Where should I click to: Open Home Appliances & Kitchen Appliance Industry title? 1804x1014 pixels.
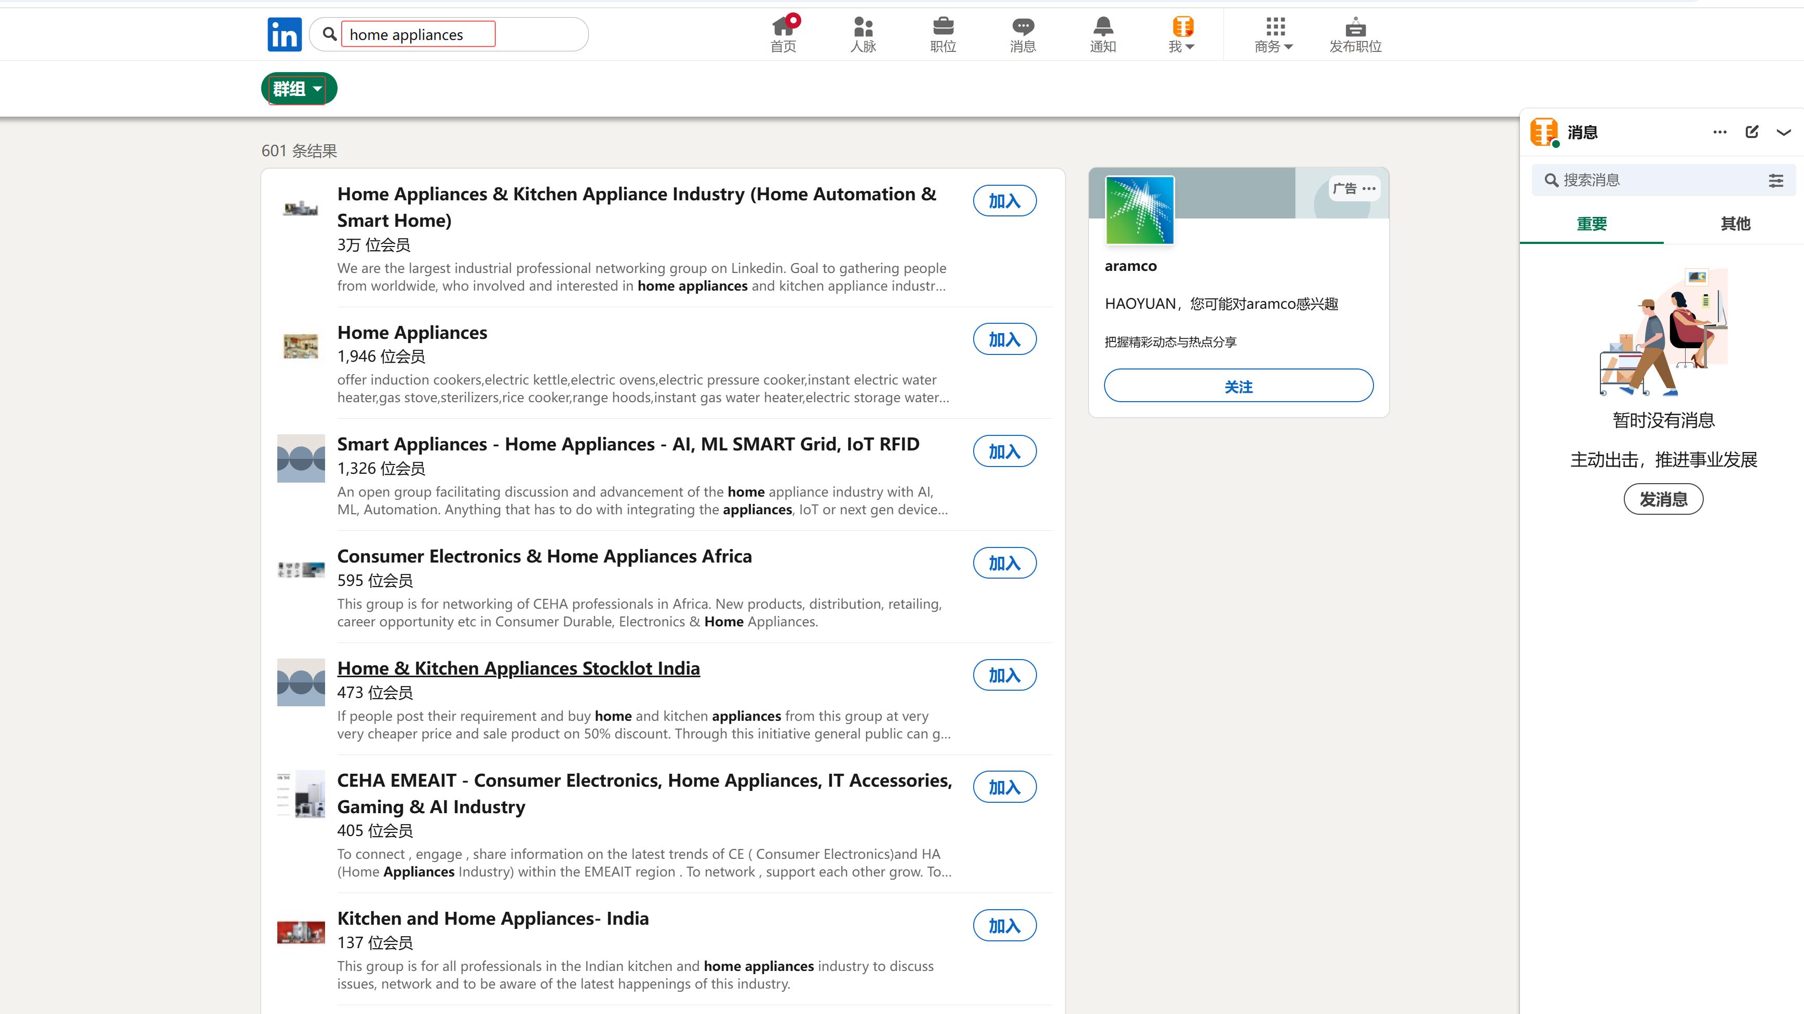637,207
